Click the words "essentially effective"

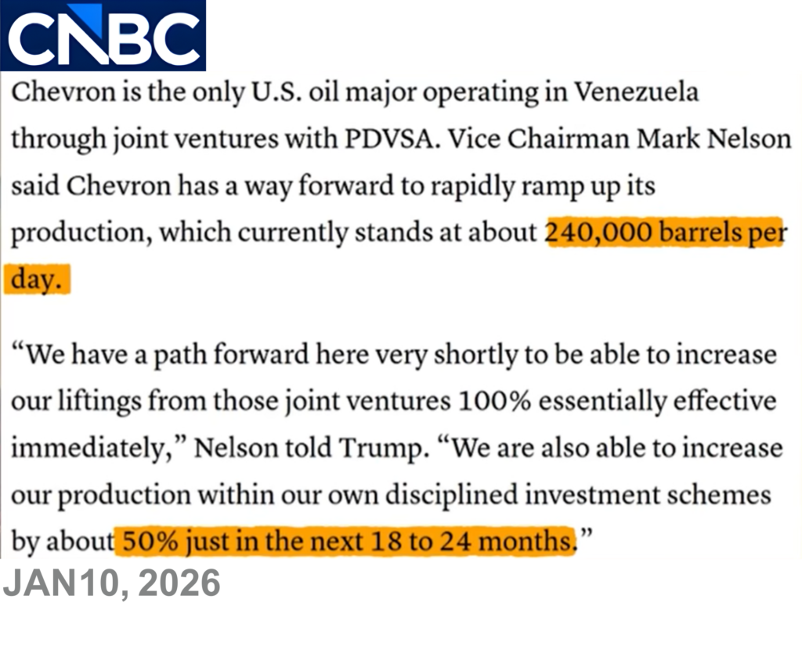tap(658, 401)
